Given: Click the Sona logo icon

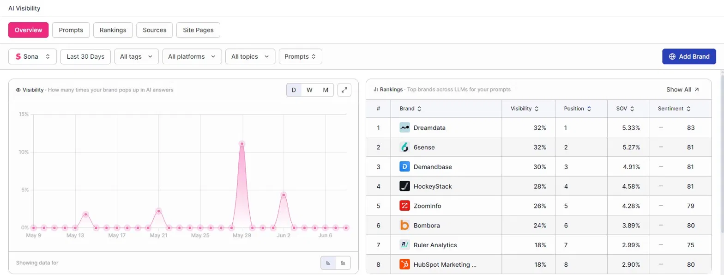Looking at the screenshot, I should pyautogui.click(x=18, y=56).
